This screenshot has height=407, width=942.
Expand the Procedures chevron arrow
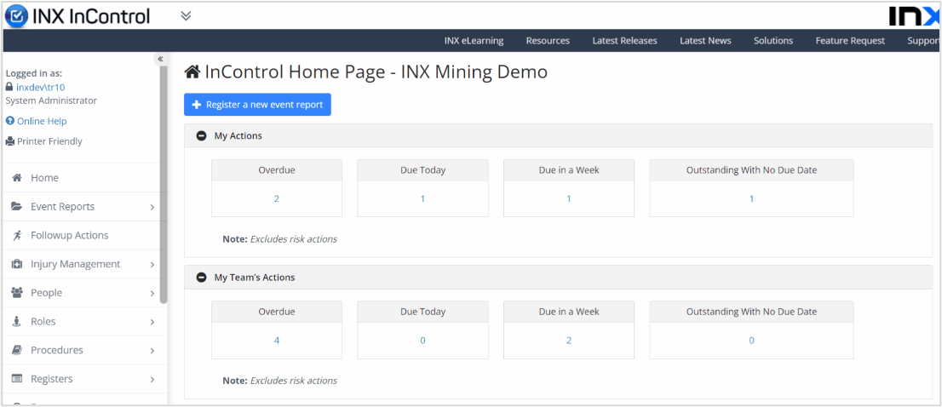[x=152, y=351]
